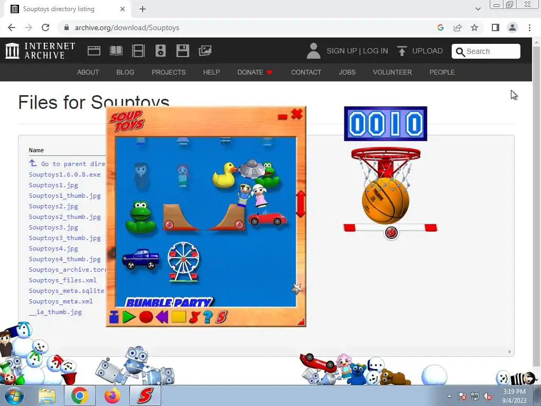This screenshot has height=406, width=541.
Task: Open the Video film-strip icon
Action: coord(138,51)
